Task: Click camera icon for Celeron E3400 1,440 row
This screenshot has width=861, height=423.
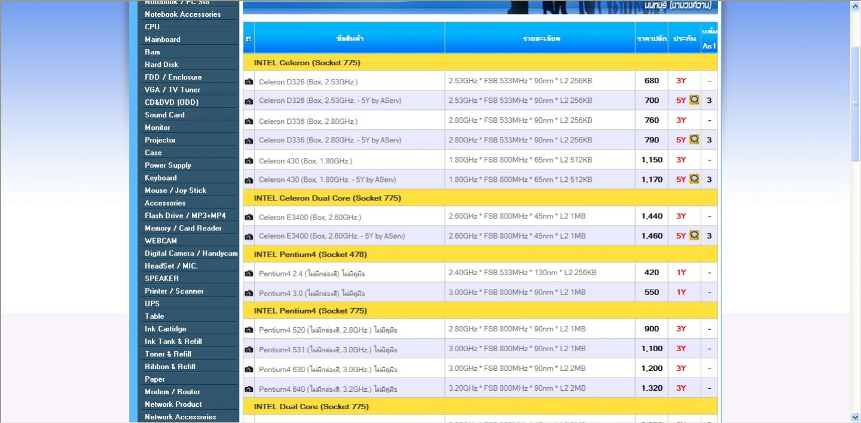Action: tap(249, 217)
